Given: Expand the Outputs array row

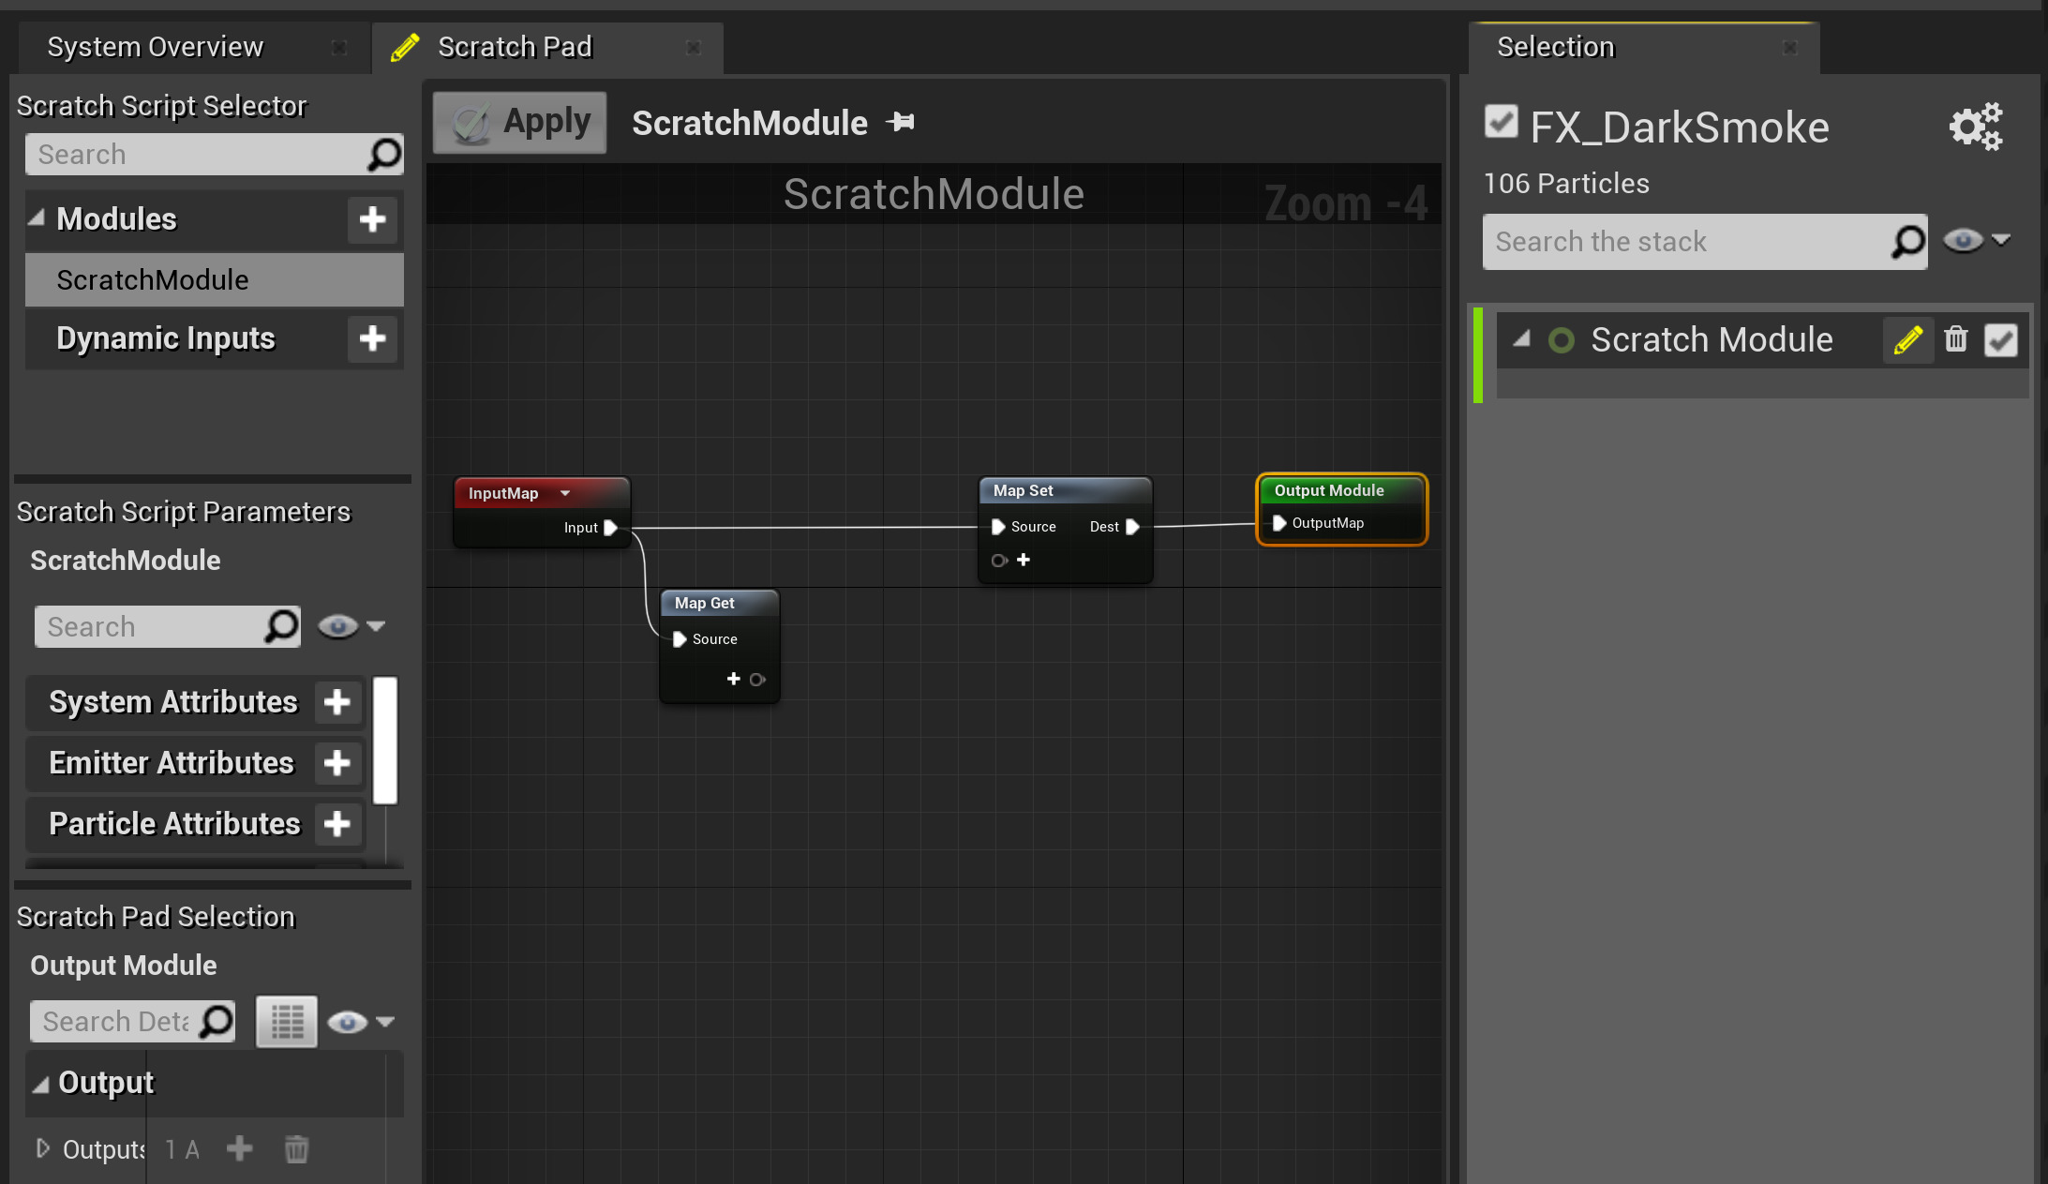Looking at the screenshot, I should tap(42, 1148).
